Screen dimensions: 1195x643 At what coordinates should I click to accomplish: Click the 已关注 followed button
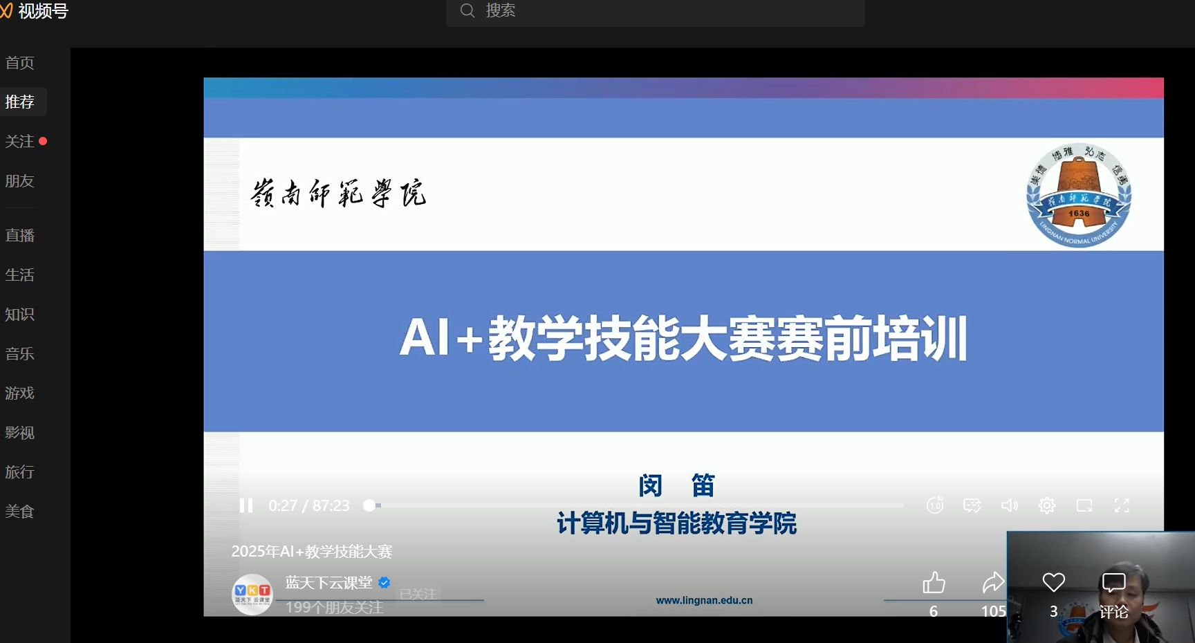[x=418, y=594]
